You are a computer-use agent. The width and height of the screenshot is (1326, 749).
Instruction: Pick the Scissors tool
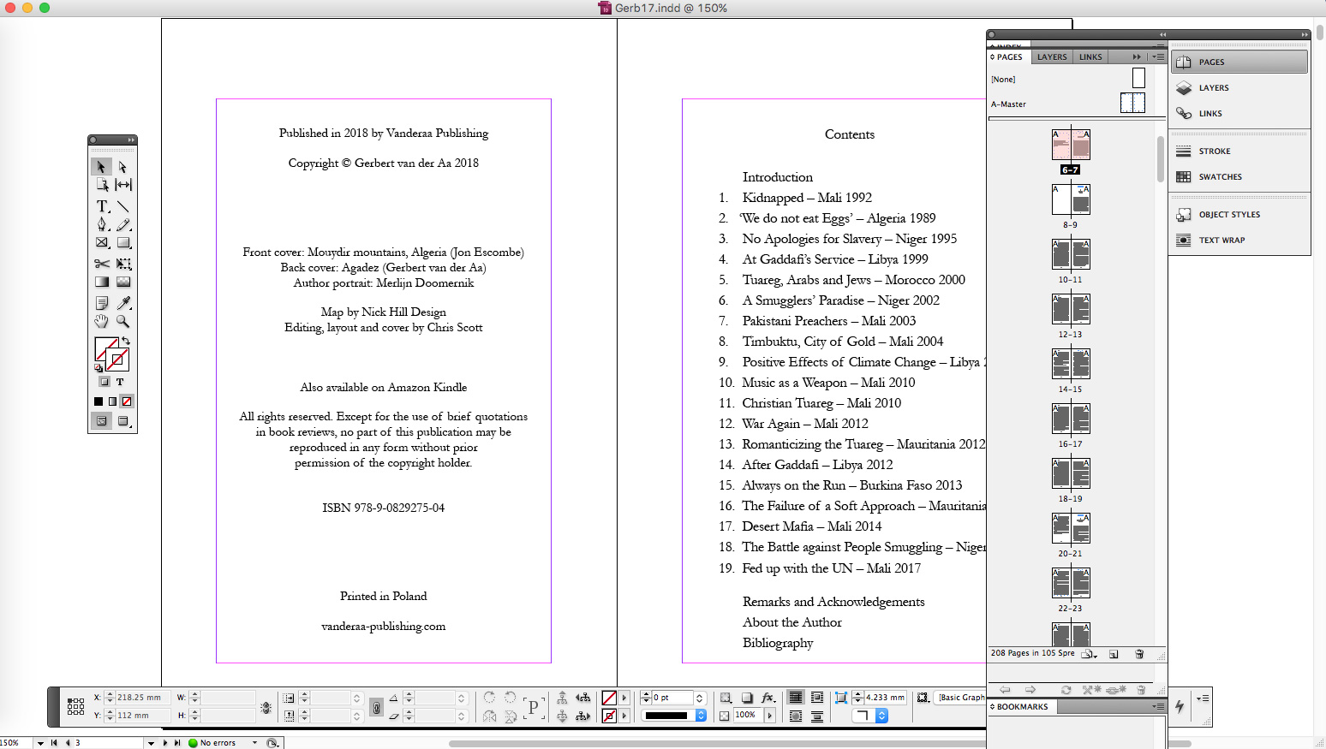[102, 264]
